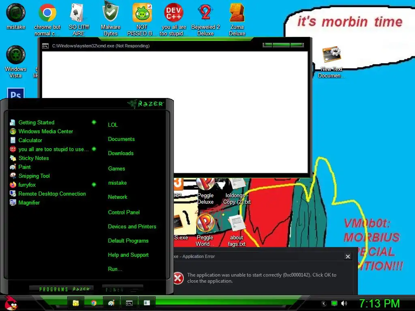Switch to Chrome on the taskbar

94,303
